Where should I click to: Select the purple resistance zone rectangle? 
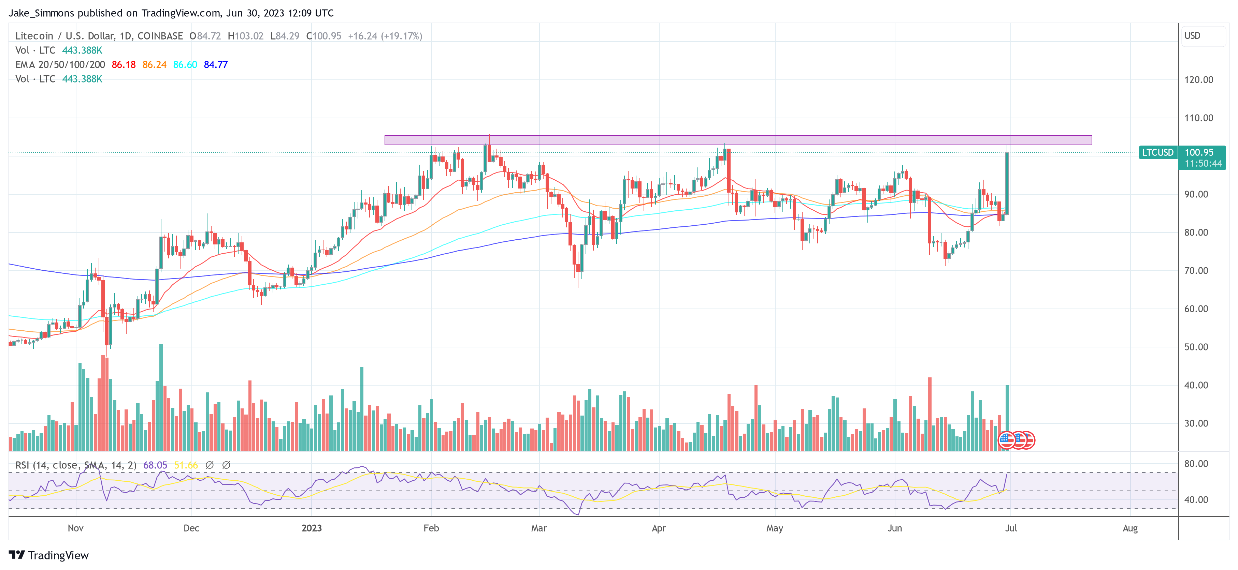738,140
